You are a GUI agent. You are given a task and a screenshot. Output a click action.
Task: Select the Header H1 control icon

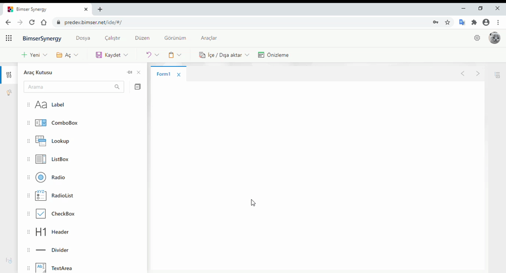click(40, 232)
